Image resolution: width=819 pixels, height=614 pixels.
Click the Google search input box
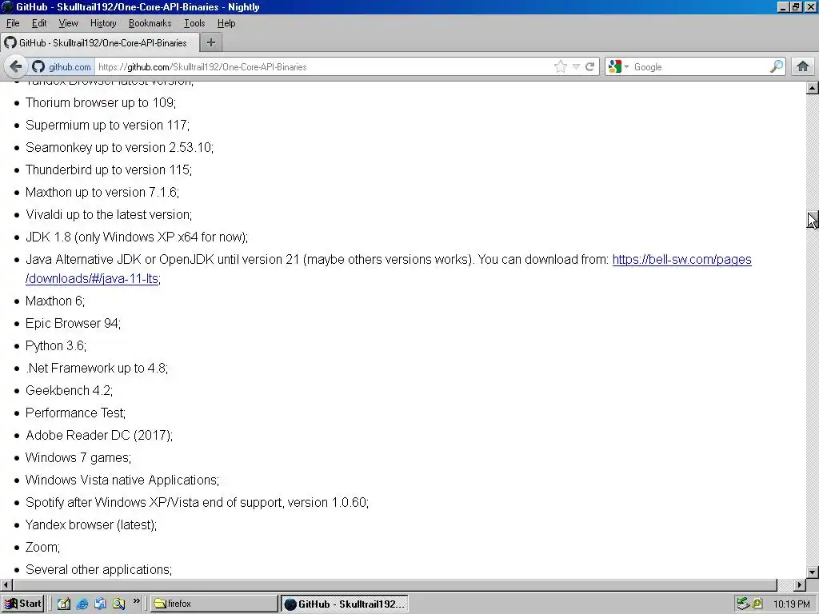[x=700, y=67]
